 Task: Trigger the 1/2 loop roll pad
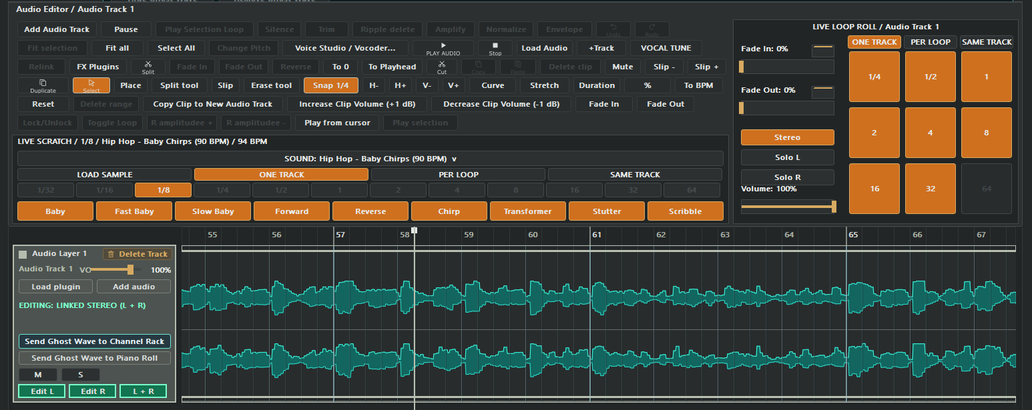tap(930, 77)
